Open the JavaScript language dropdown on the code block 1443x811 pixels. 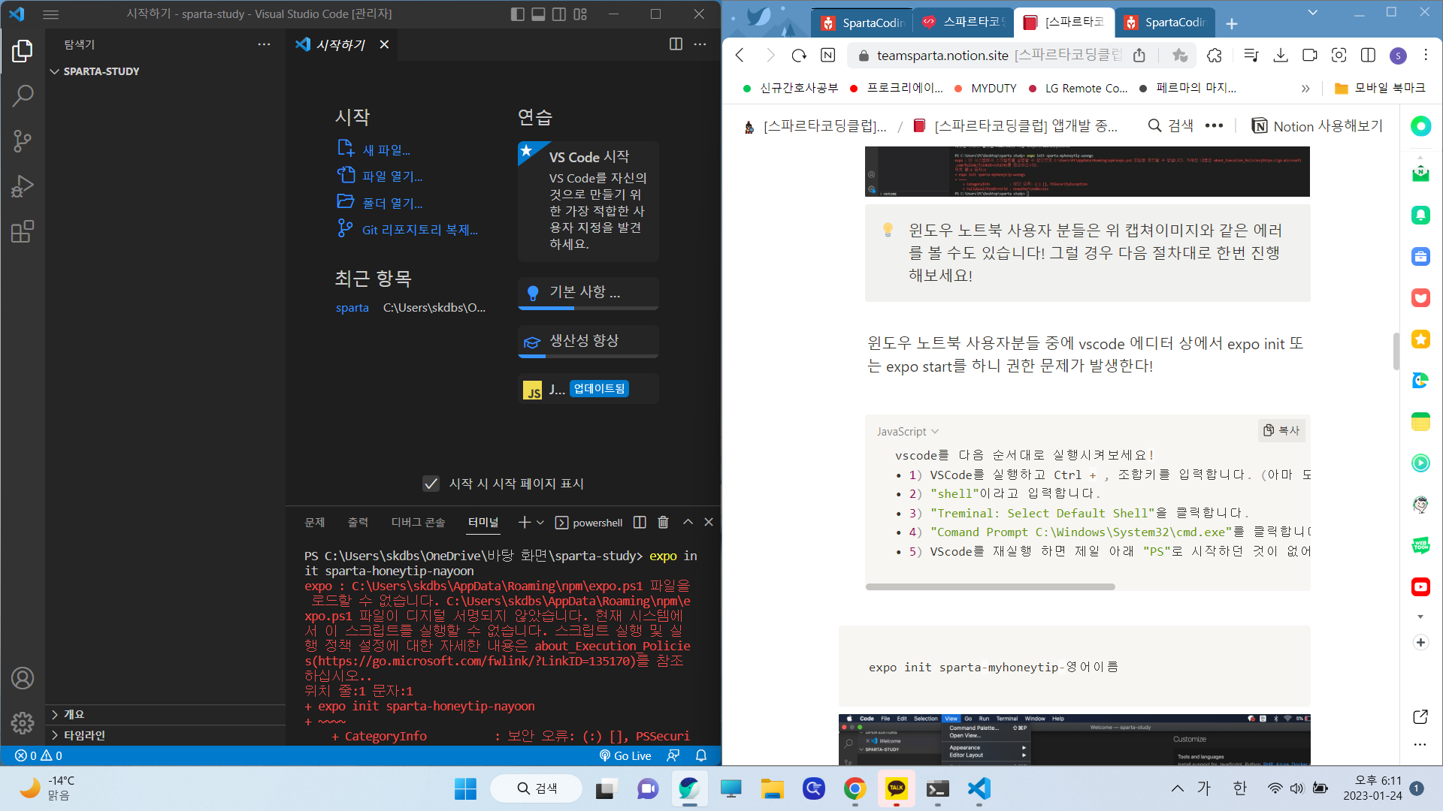pos(908,431)
